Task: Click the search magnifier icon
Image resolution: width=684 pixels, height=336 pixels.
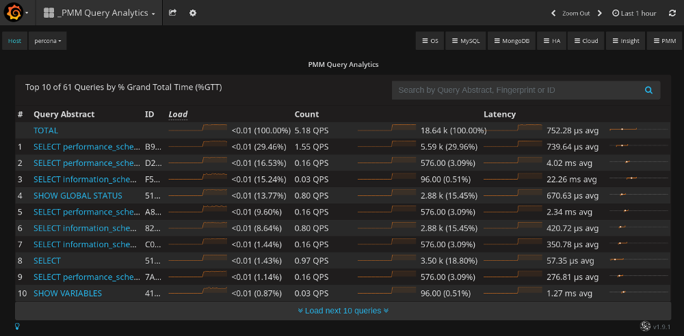Action: pyautogui.click(x=648, y=90)
